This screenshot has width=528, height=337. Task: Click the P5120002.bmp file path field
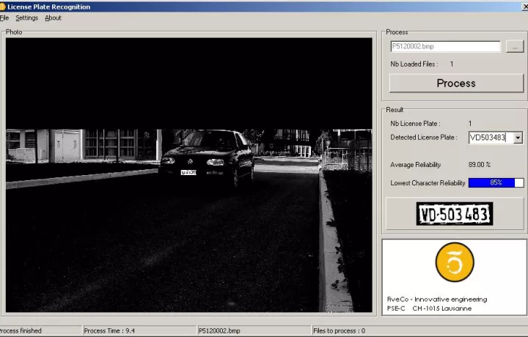(x=445, y=46)
